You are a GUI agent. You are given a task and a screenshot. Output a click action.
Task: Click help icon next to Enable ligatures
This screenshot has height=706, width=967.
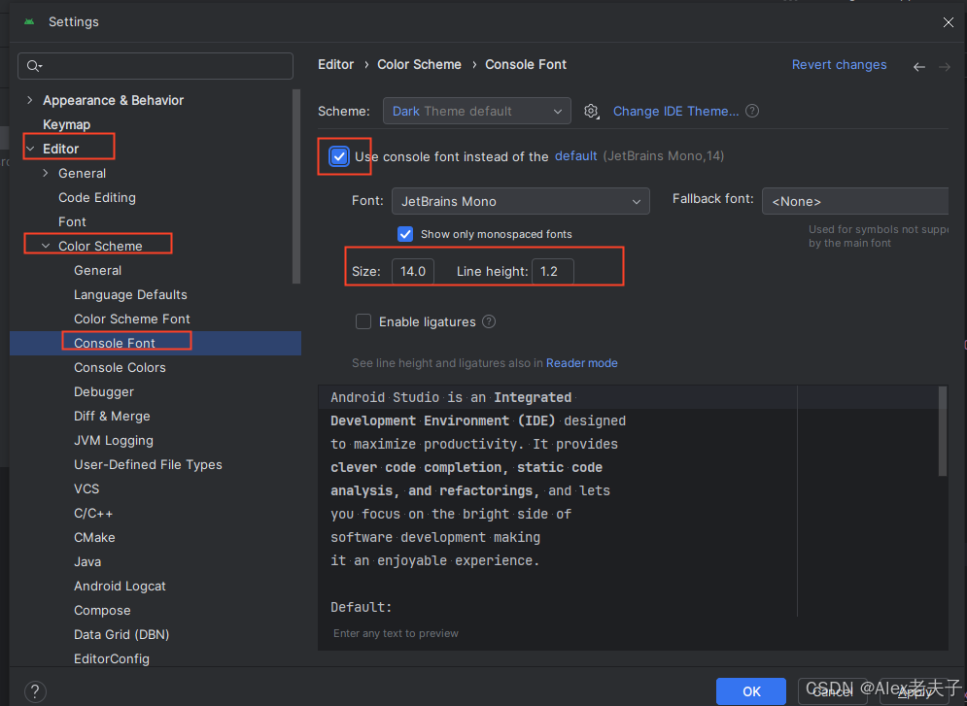point(489,321)
